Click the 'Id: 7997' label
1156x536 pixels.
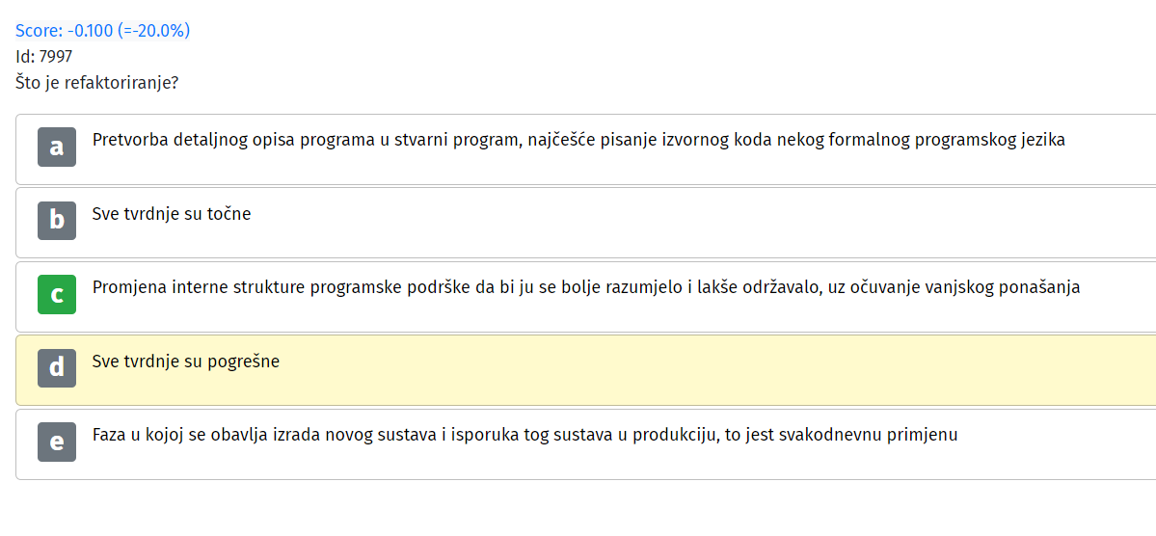pyautogui.click(x=43, y=56)
